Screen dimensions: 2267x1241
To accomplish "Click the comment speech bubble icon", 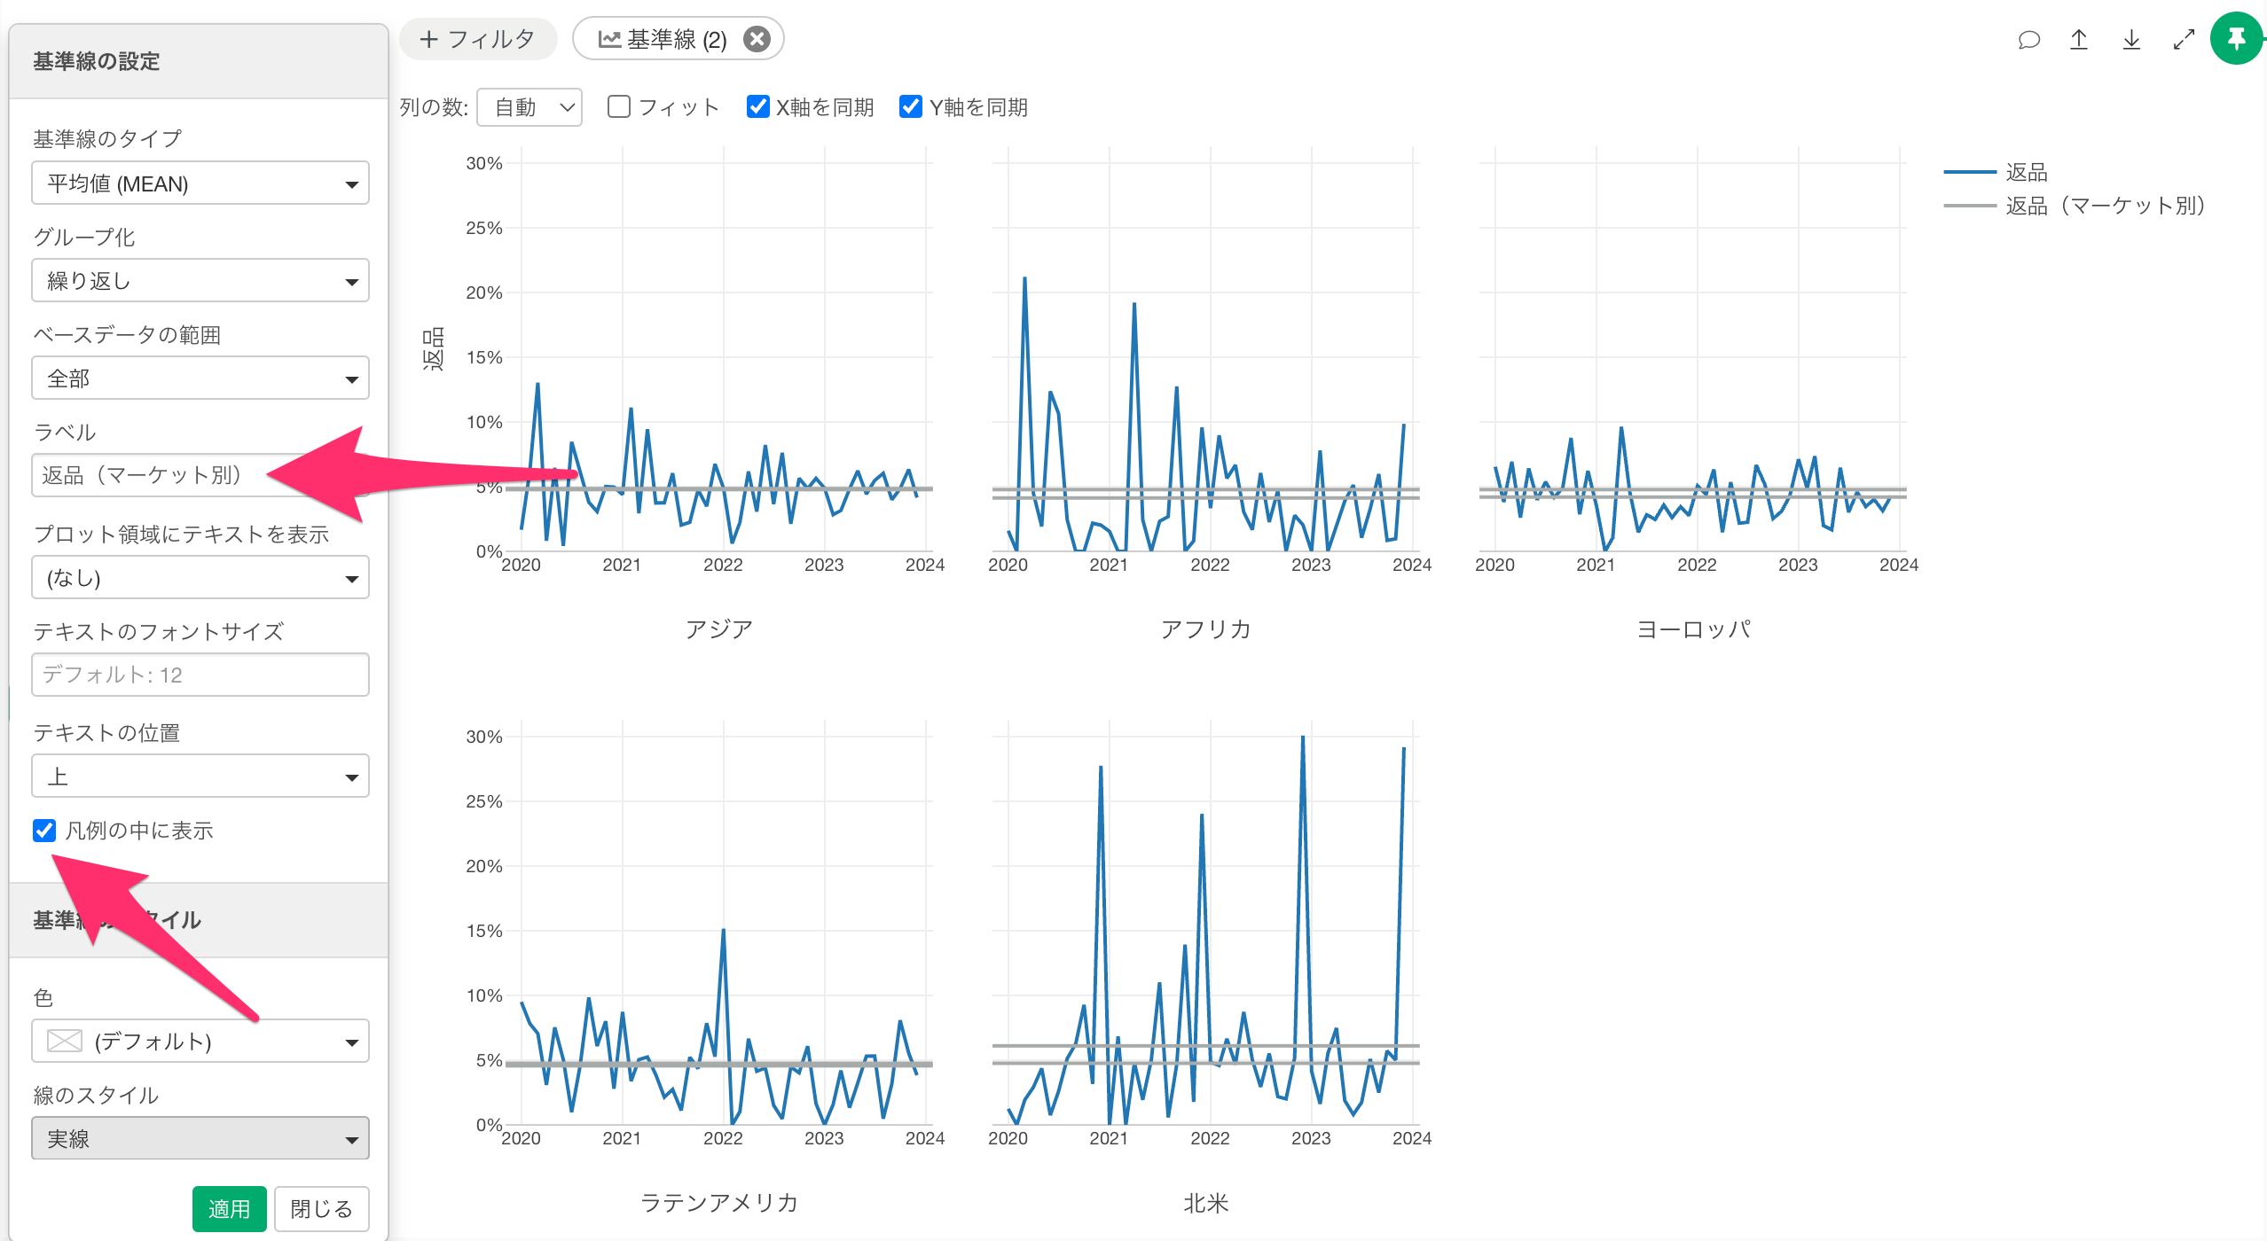I will (2028, 40).
